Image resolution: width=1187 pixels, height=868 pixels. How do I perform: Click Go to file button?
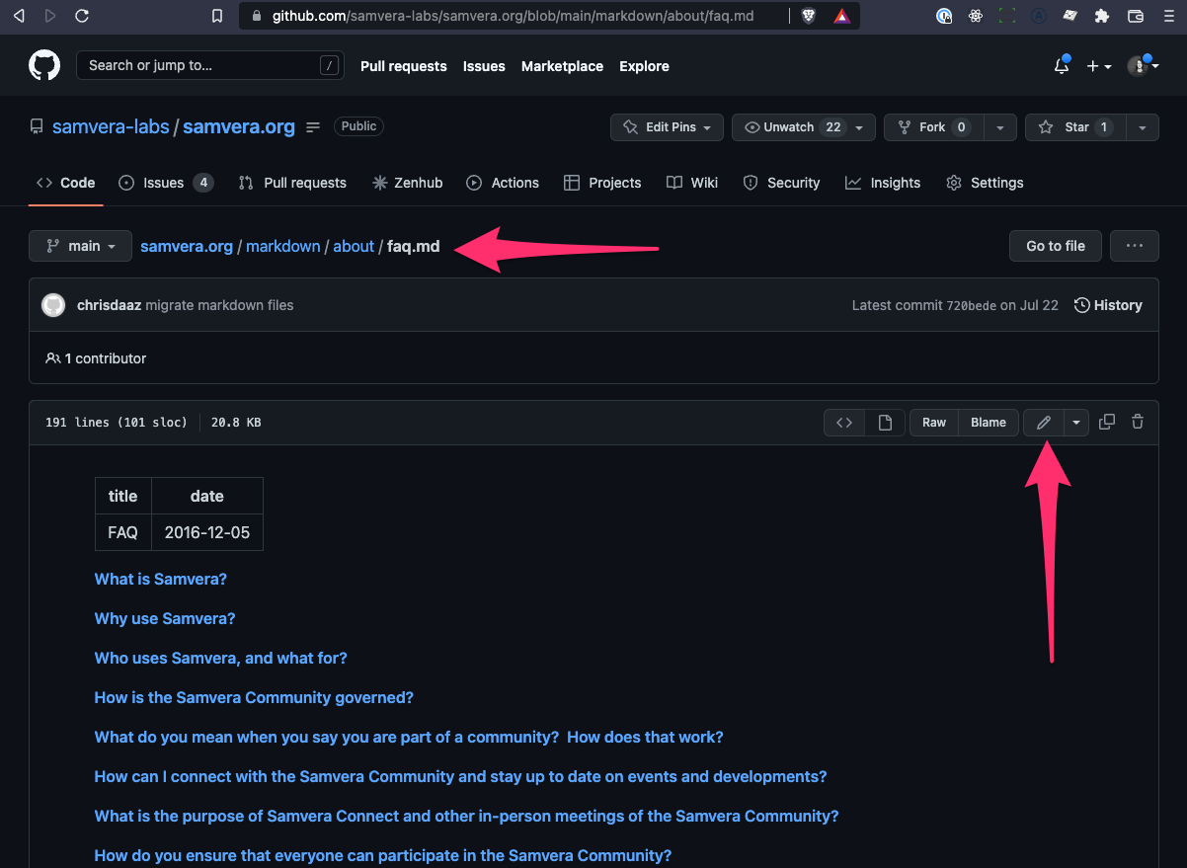pyautogui.click(x=1056, y=246)
